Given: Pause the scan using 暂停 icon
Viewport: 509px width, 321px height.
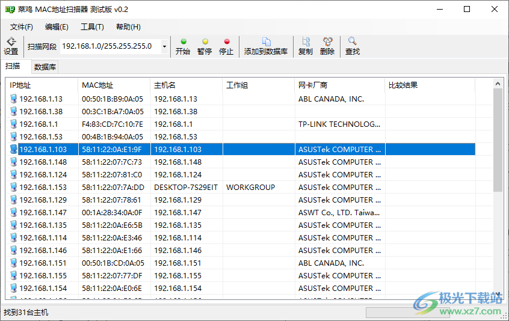Looking at the screenshot, I should pyautogui.click(x=205, y=46).
